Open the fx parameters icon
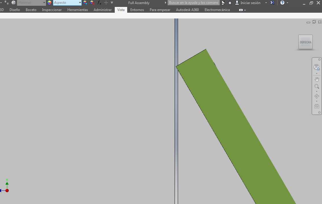The image size is (322, 204). point(99,3)
